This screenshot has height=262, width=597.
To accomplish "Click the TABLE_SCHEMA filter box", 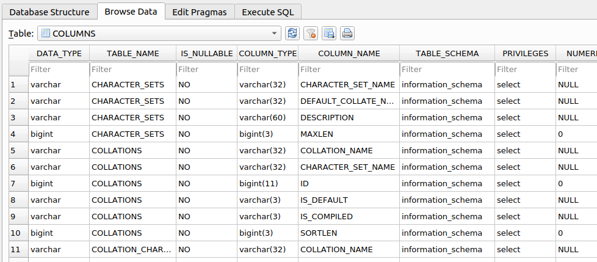I will (x=447, y=70).
